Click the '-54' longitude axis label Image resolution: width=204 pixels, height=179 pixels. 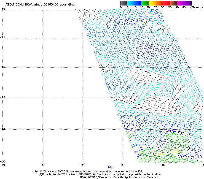pos(82,165)
